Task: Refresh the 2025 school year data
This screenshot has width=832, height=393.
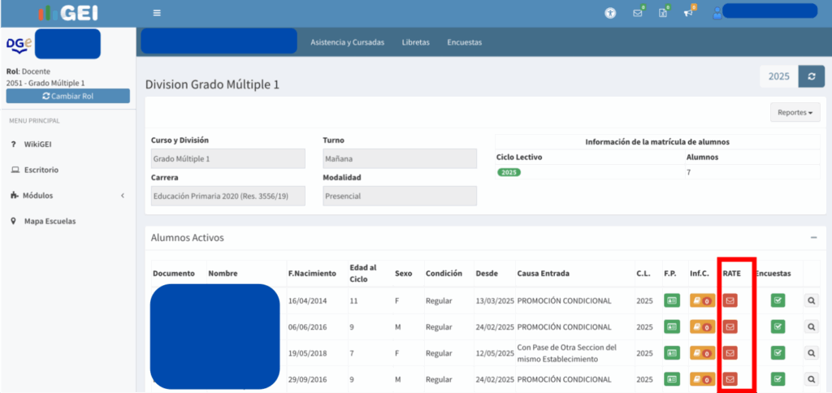Action: pos(812,76)
